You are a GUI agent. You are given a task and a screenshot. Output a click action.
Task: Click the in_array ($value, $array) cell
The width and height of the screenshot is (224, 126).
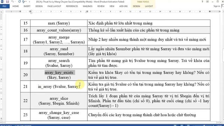pyautogui.click(x=59, y=86)
